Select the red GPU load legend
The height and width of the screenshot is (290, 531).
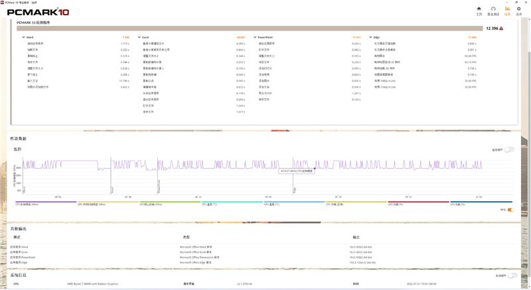point(419,203)
